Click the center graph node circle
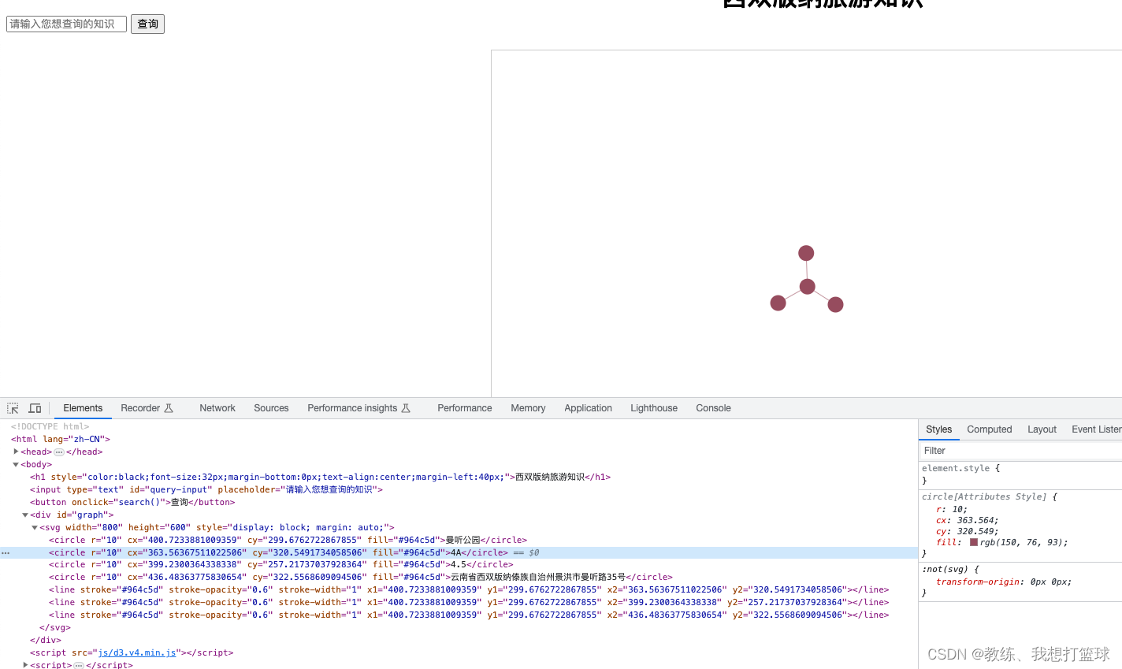This screenshot has width=1122, height=669. [808, 287]
